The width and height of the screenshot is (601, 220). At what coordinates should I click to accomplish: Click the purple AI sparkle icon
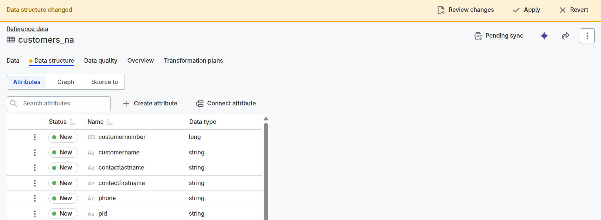click(544, 36)
